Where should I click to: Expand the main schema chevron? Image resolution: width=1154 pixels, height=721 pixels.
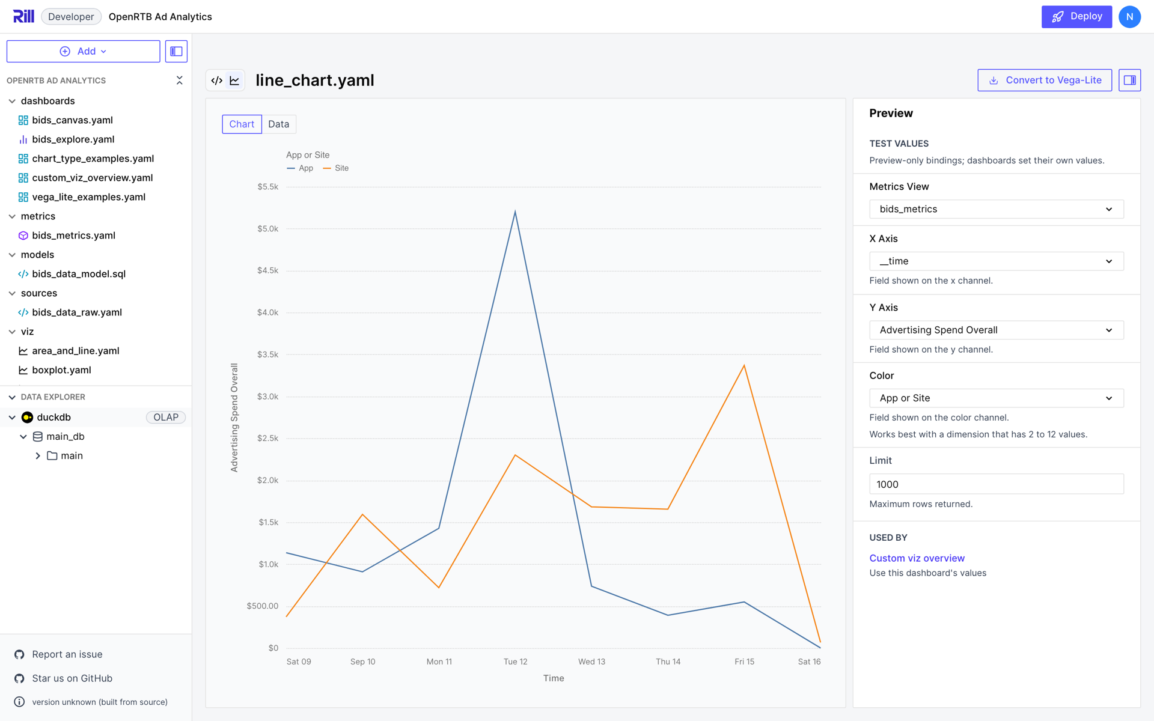(x=38, y=456)
